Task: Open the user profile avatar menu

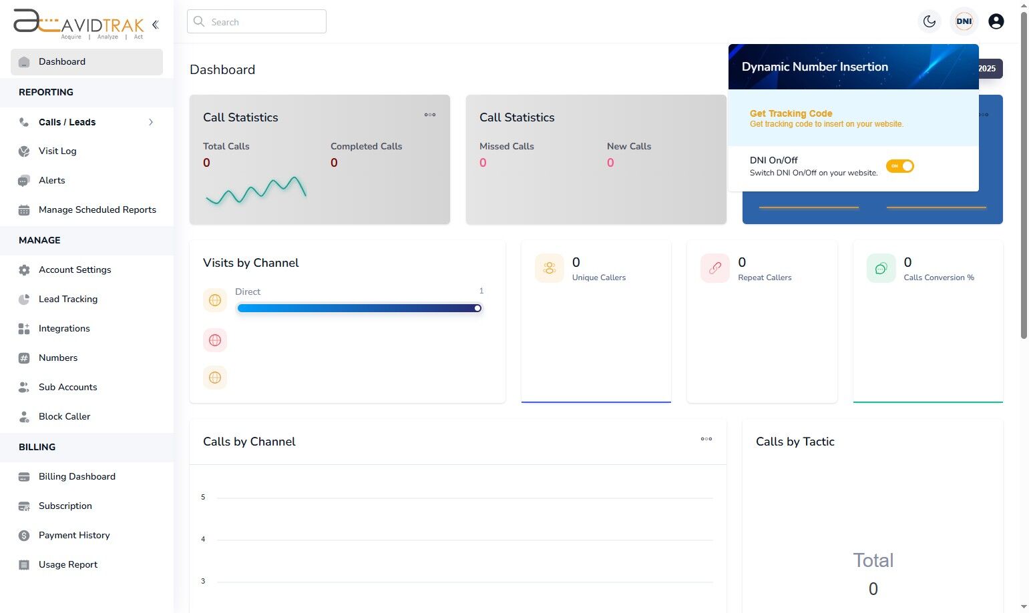Action: click(996, 21)
